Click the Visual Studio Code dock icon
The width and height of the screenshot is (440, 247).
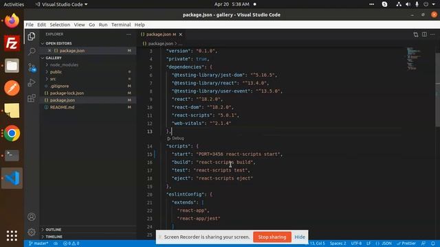pos(12,178)
